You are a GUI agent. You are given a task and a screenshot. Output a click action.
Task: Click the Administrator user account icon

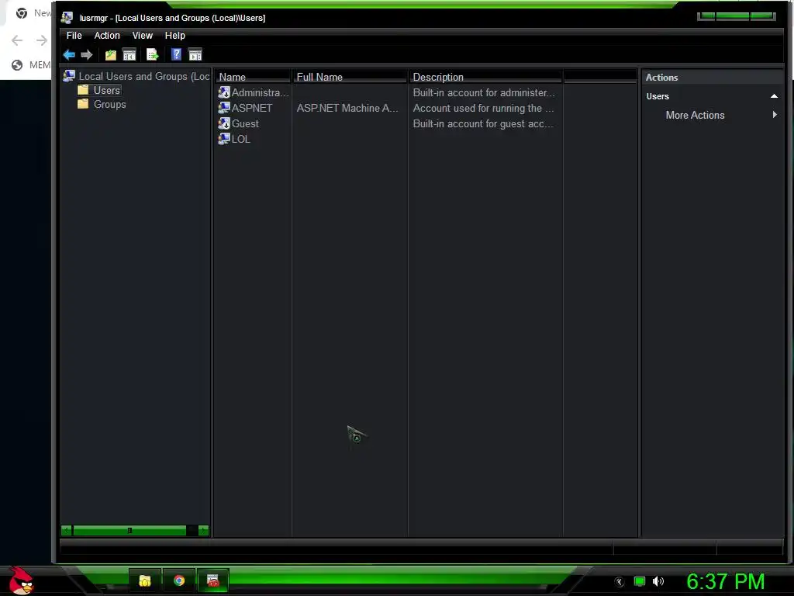(x=224, y=92)
